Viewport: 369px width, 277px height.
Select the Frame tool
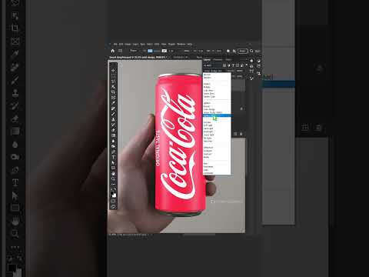pyautogui.click(x=113, y=98)
